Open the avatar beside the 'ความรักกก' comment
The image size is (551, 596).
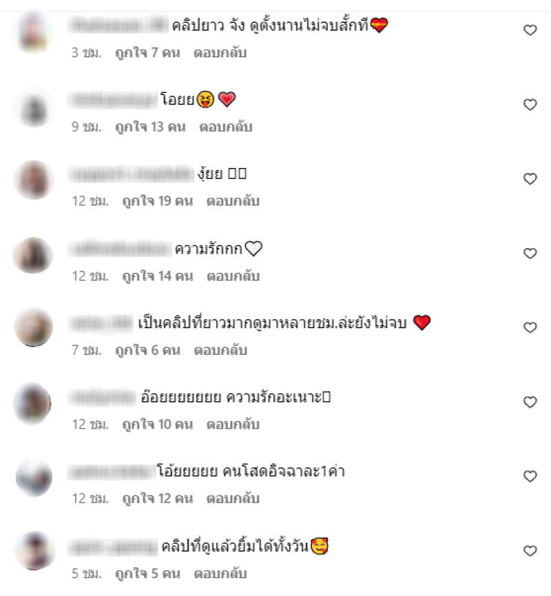click(33, 256)
